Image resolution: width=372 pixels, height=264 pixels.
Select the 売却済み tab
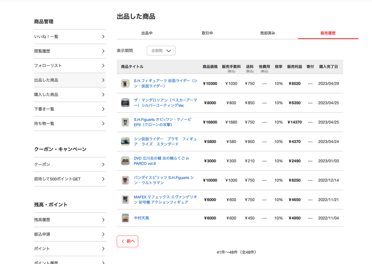pyautogui.click(x=268, y=33)
